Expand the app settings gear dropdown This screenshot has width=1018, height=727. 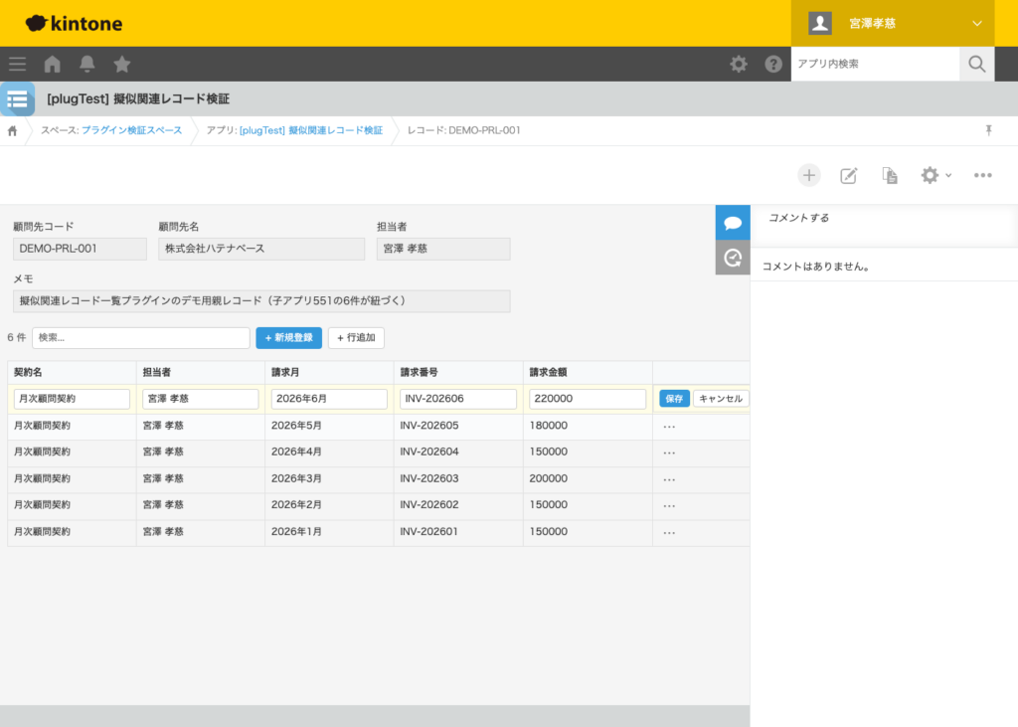click(x=933, y=175)
